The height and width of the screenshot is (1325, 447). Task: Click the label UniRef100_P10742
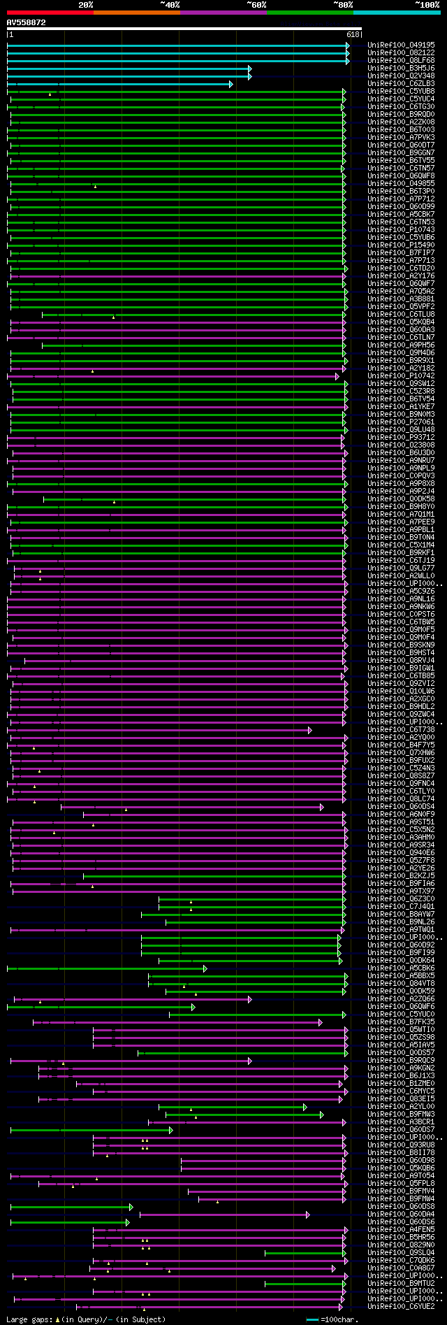click(x=402, y=375)
